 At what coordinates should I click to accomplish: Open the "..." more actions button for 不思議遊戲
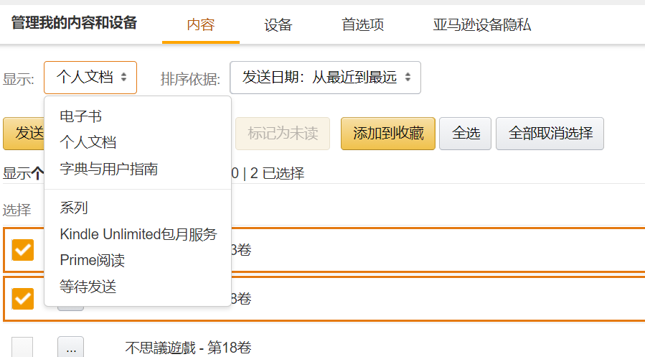click(x=70, y=348)
